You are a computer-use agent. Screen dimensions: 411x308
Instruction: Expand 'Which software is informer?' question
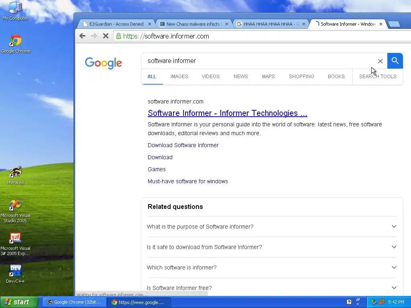[272, 267]
